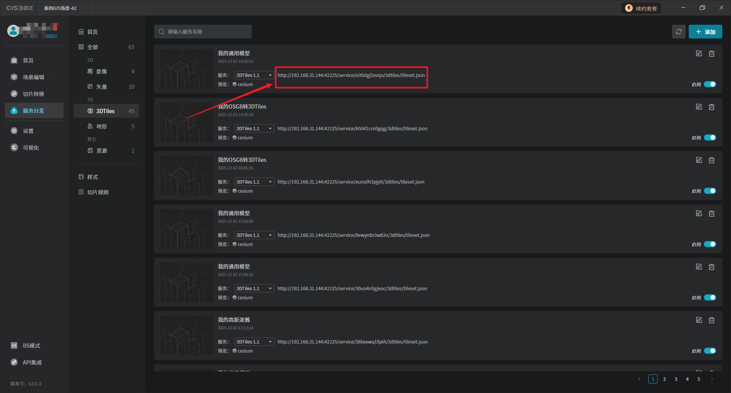731x393 pixels.
Task: Open 场景编辑 in the left sidebar
Action: click(34, 77)
